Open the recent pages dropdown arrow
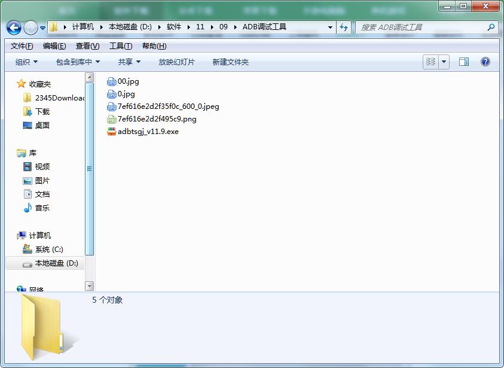This screenshot has height=368, width=504. coord(43,28)
